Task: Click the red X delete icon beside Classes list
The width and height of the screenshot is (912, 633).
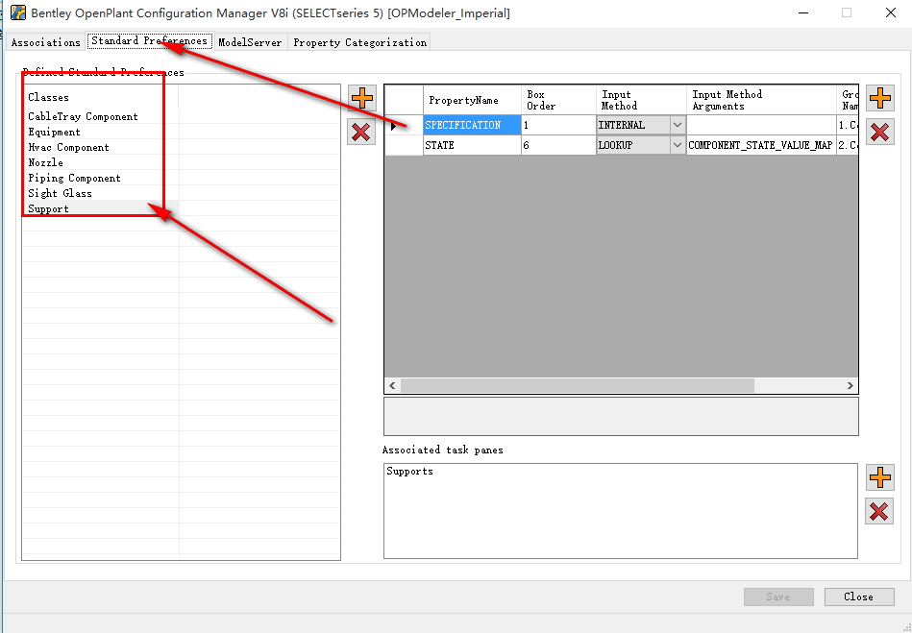Action: (x=361, y=132)
